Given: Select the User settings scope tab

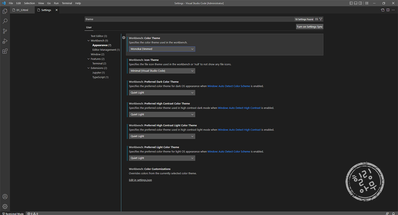Looking at the screenshot, I should coord(89,27).
